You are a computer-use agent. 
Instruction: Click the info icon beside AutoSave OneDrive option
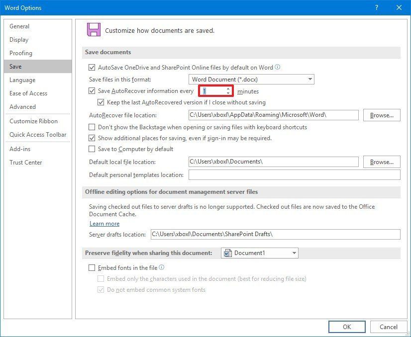point(276,68)
